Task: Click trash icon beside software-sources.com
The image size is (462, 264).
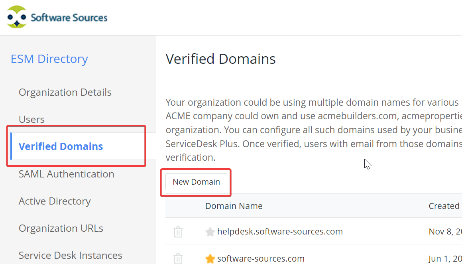Action: [x=178, y=258]
